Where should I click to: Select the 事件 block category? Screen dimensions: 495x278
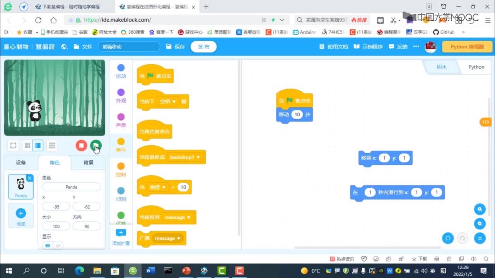(x=121, y=145)
